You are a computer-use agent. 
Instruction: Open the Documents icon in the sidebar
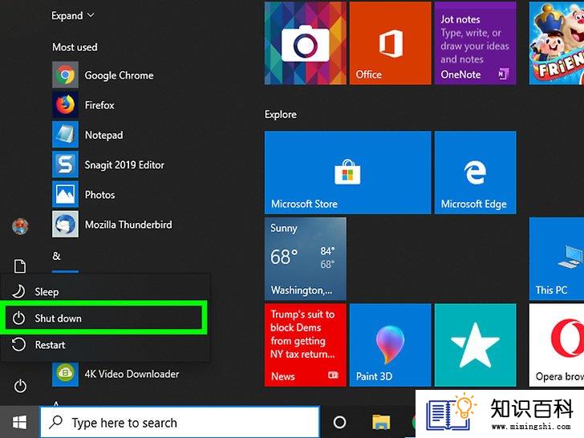[x=20, y=266]
